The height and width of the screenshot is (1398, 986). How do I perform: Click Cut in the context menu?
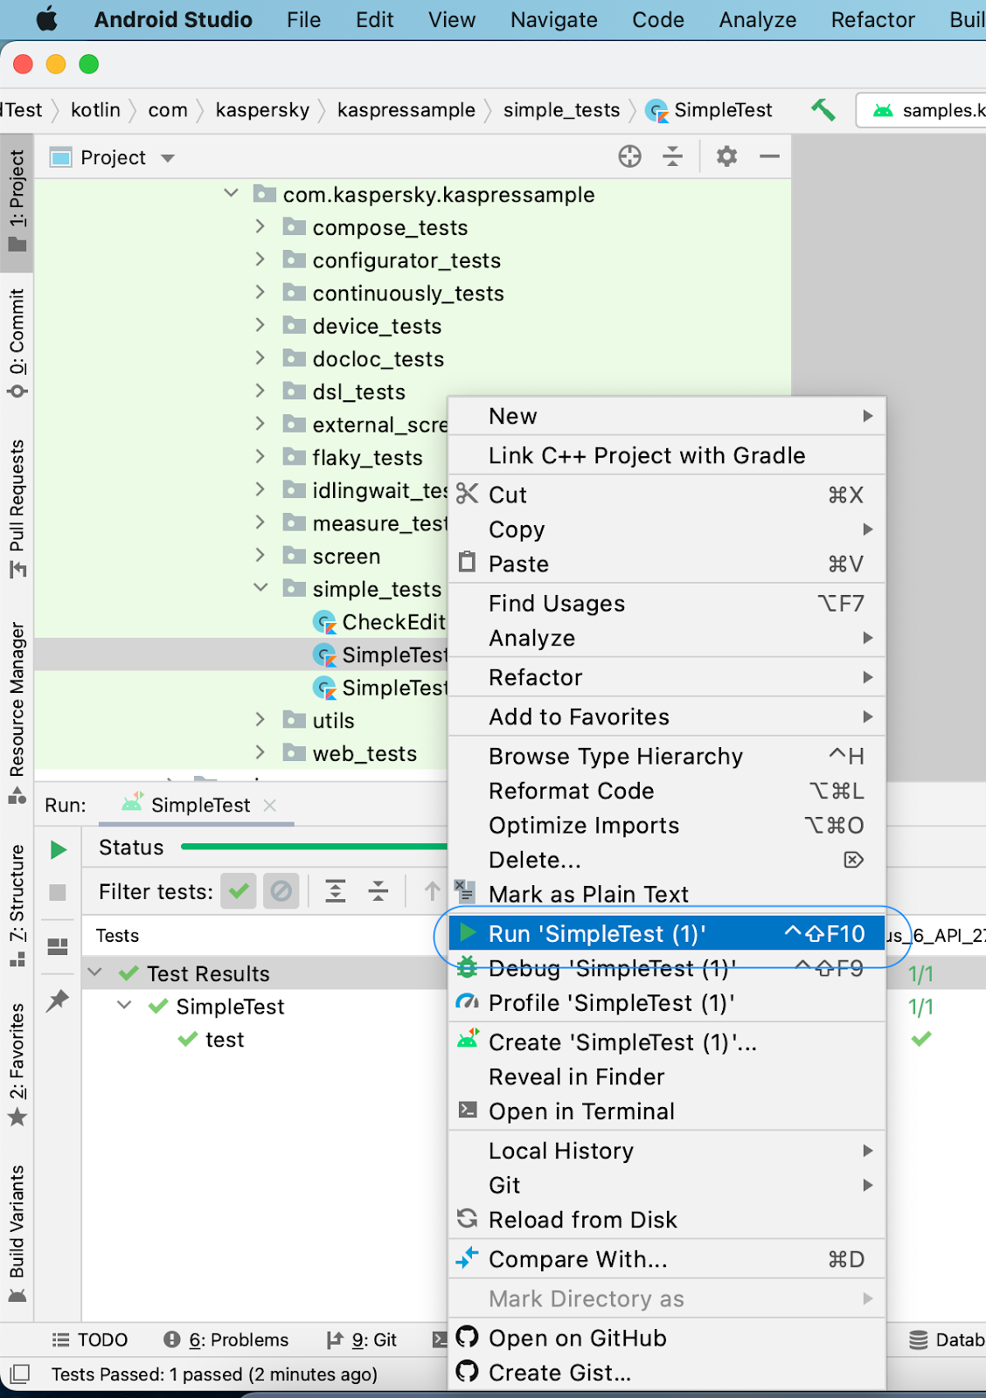coord(667,495)
